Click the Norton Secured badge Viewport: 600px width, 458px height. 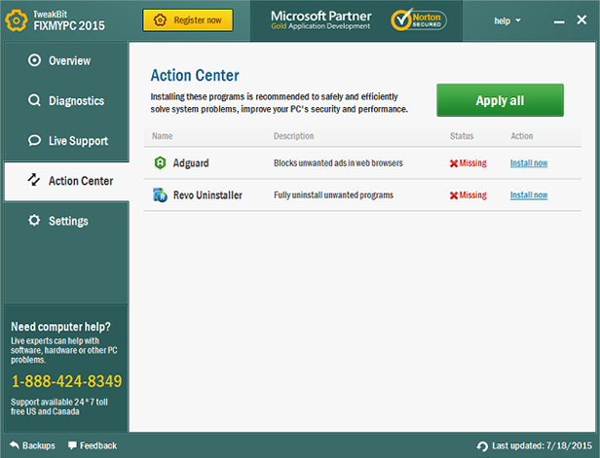click(x=419, y=19)
